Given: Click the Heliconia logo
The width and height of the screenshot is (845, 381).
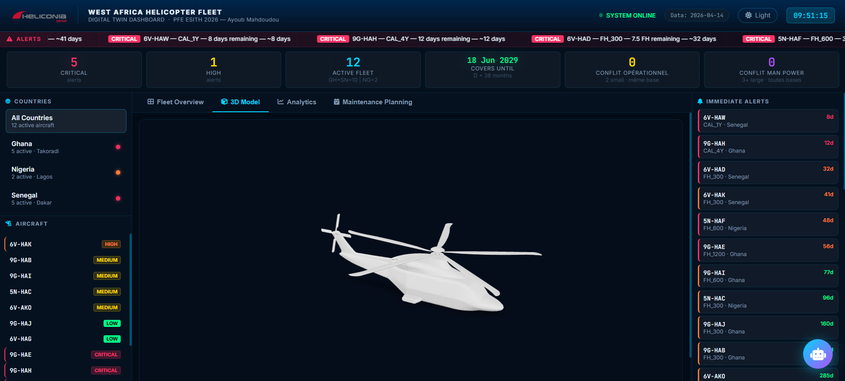Looking at the screenshot, I should click(40, 16).
